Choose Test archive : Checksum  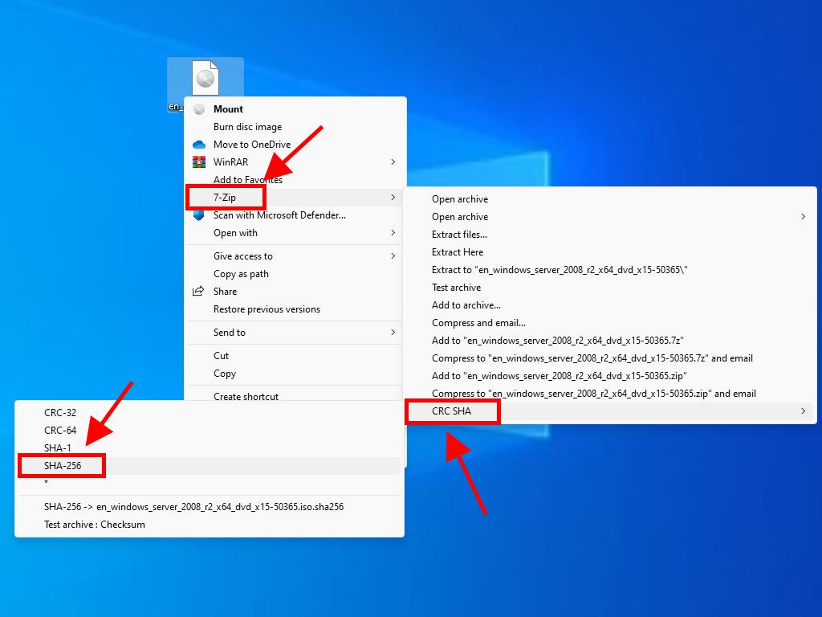(x=95, y=525)
